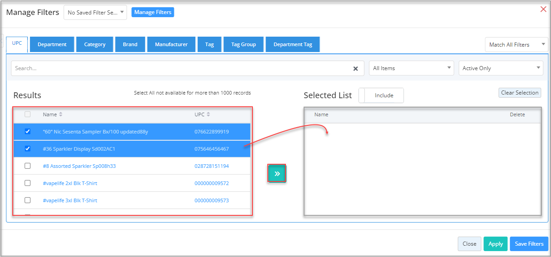
Task: Close the Manage Filters dialog with red X
Action: click(x=543, y=9)
